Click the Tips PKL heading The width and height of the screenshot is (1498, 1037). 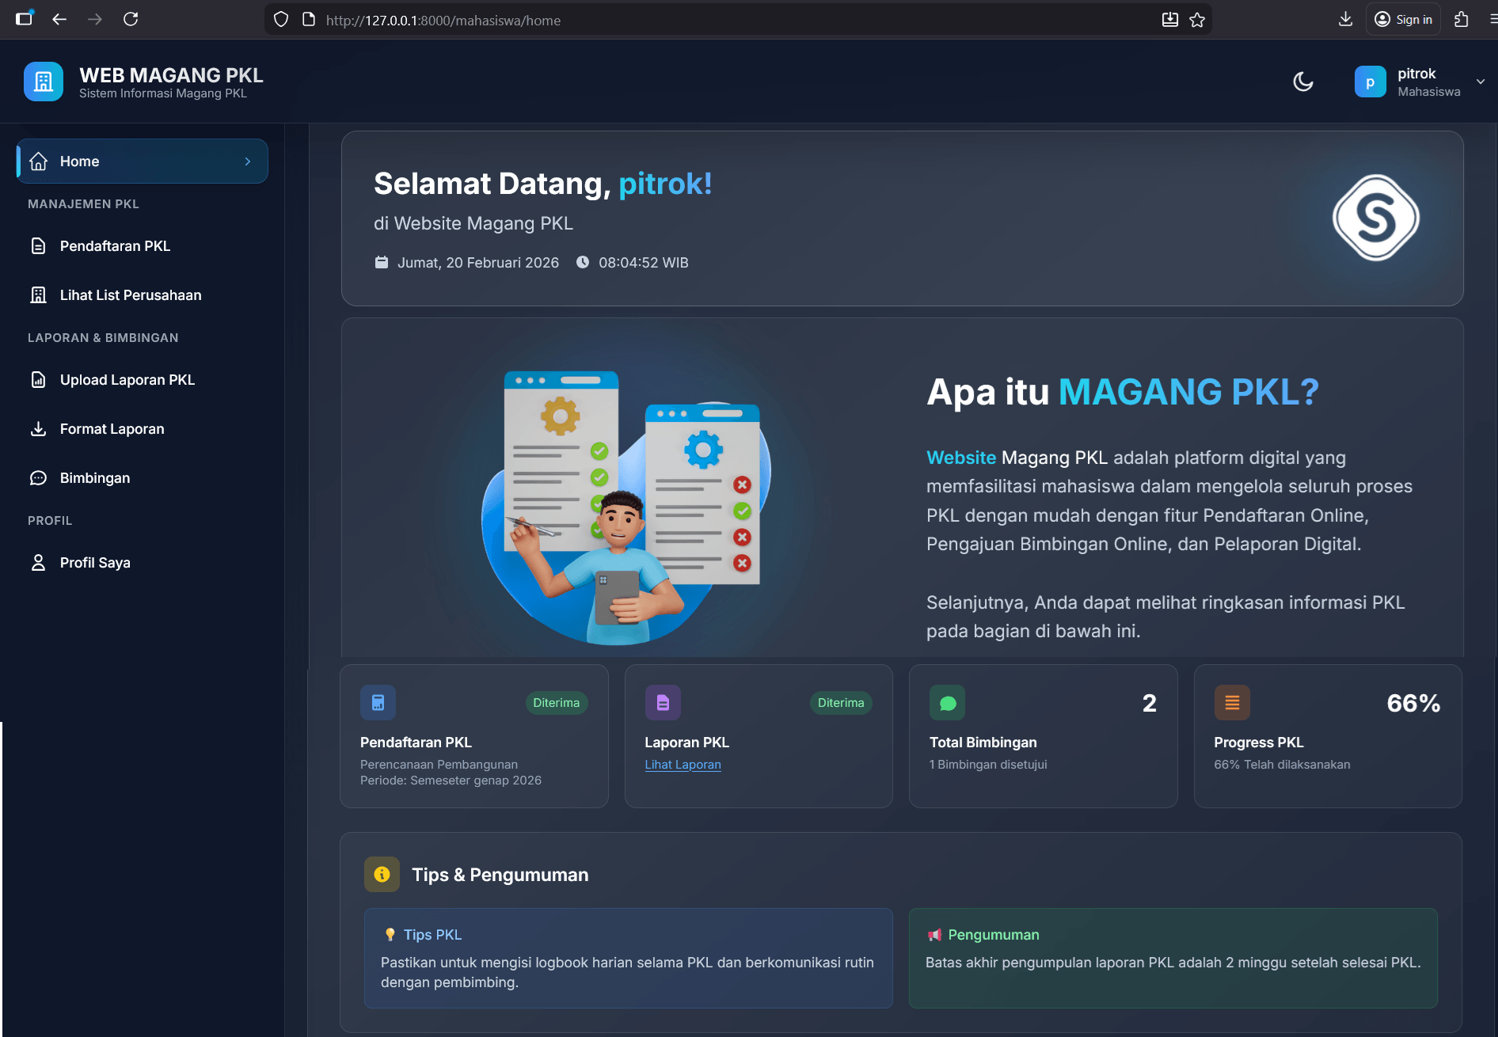click(432, 935)
